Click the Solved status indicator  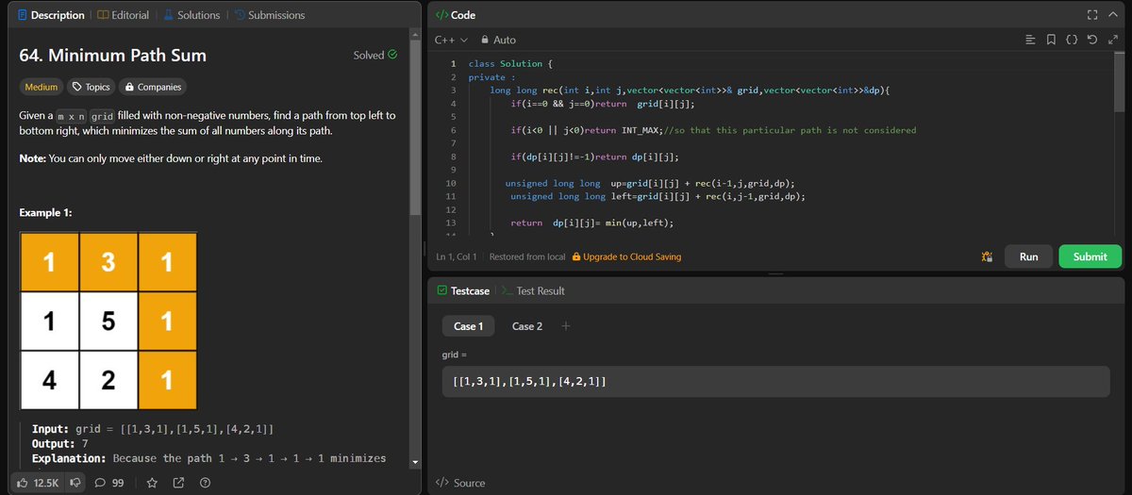(375, 56)
